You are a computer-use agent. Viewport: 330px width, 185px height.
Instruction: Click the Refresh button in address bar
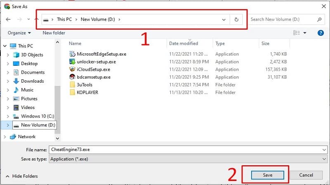pyautogui.click(x=236, y=19)
